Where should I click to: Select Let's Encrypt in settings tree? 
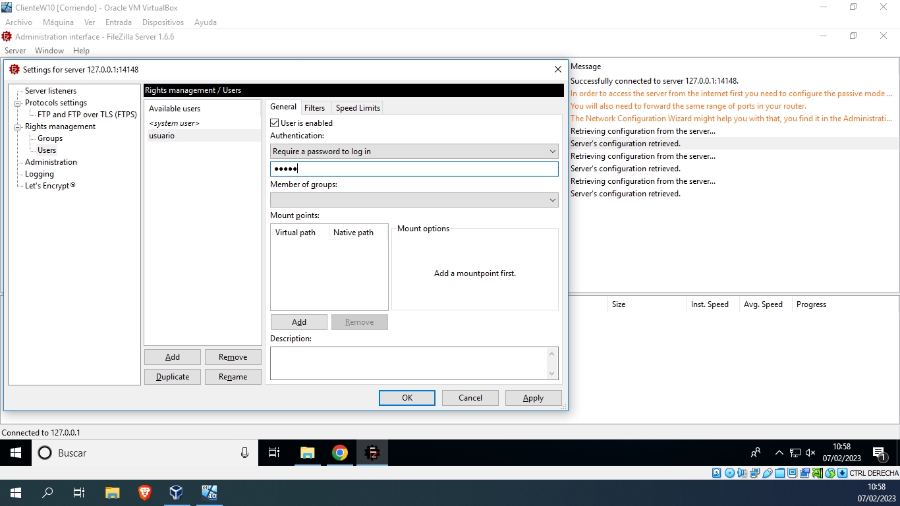click(50, 186)
